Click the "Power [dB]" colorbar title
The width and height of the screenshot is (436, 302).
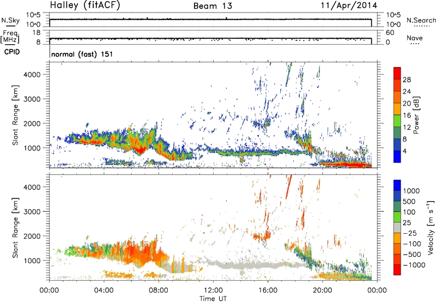pos(416,115)
